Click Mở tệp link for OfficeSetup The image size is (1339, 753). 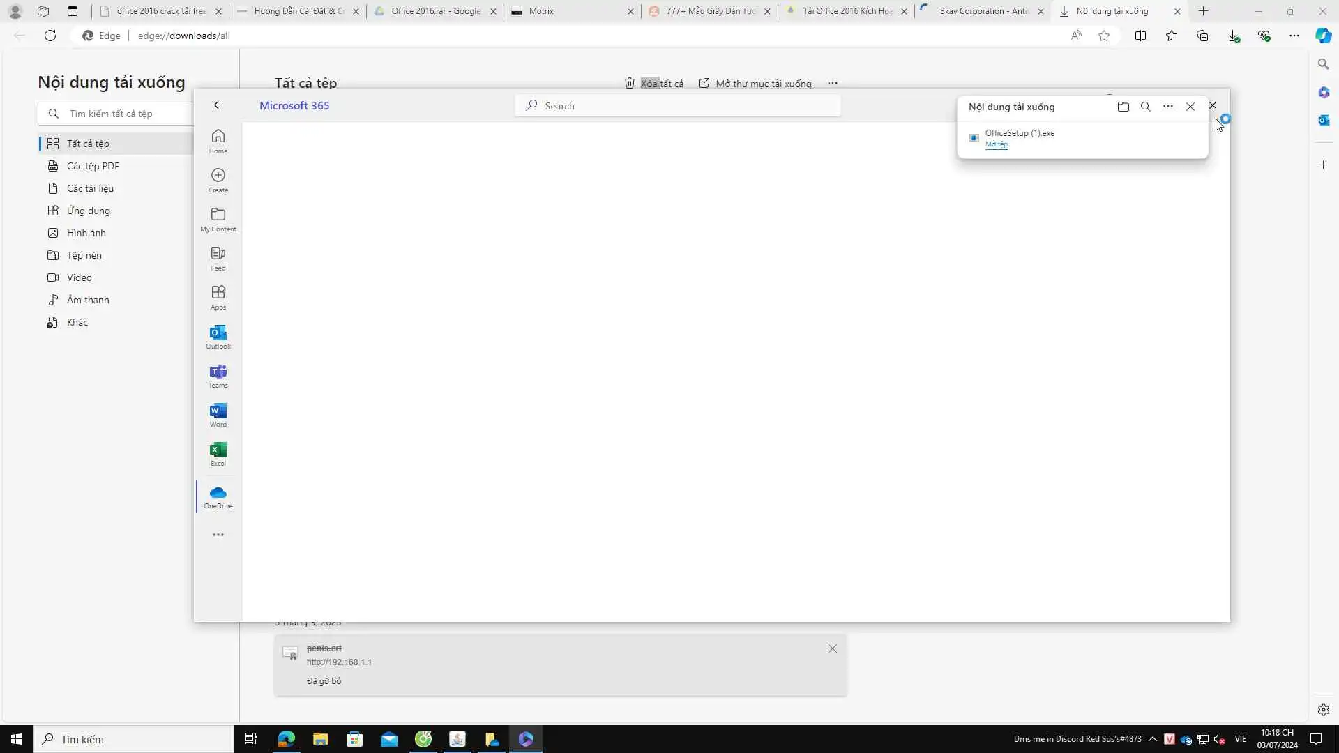[996, 144]
